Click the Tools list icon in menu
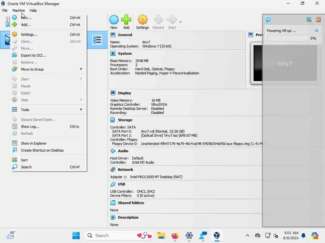This screenshot has height=243, width=325. [15, 109]
